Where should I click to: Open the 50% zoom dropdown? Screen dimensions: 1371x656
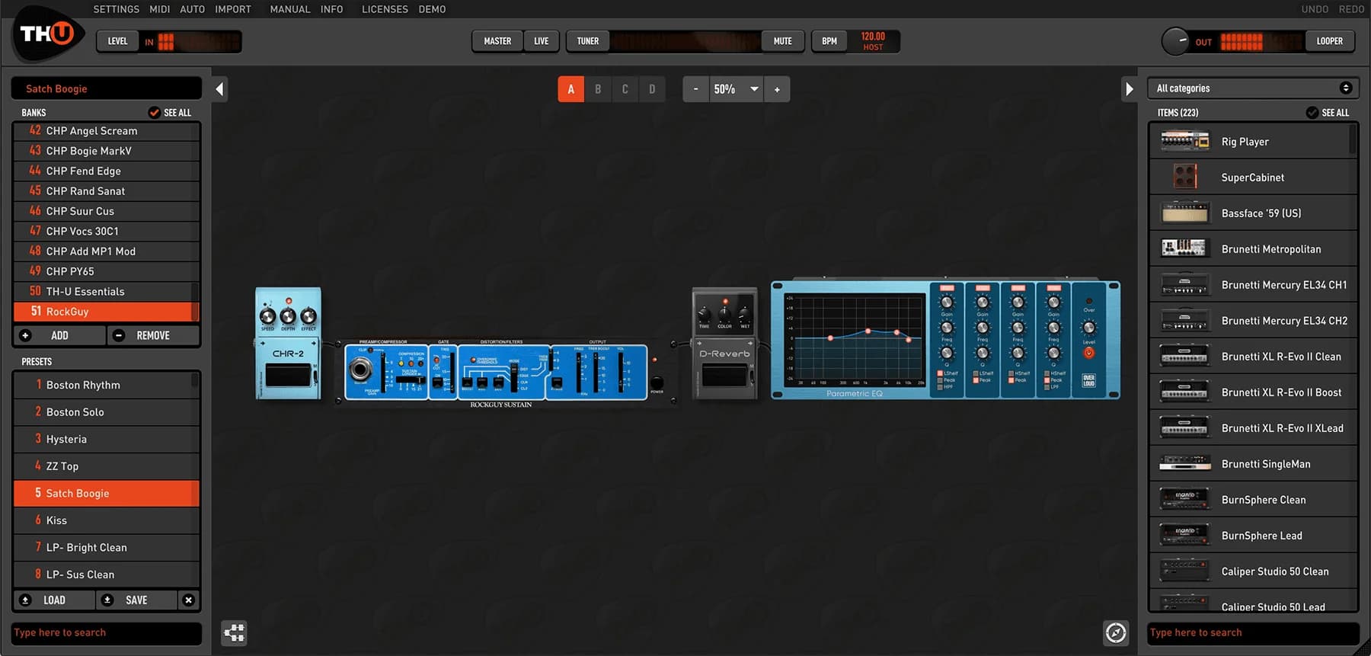737,89
